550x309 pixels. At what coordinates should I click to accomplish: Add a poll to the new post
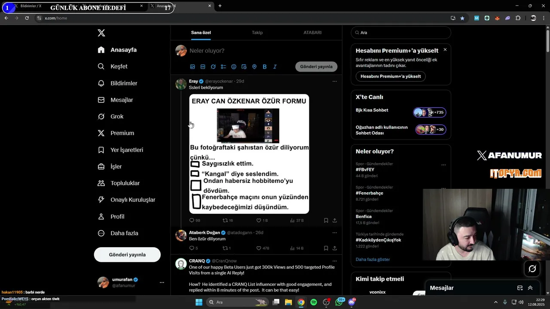[x=223, y=67]
